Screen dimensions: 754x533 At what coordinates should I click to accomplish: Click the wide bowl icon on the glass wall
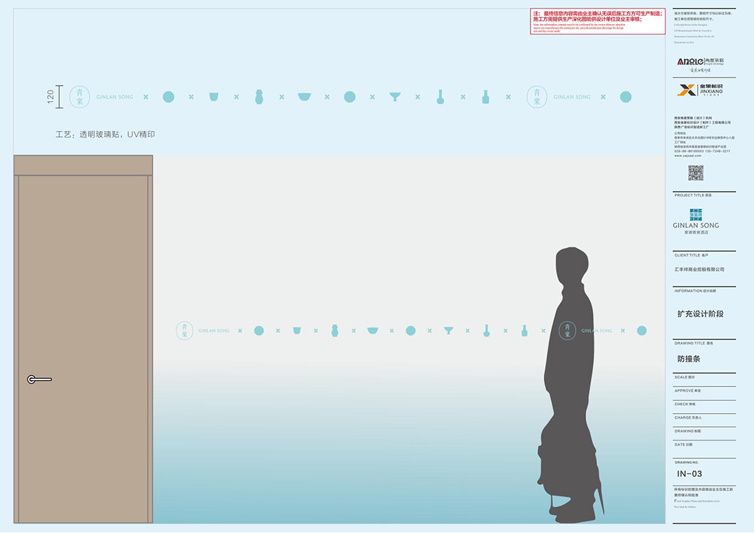373,331
